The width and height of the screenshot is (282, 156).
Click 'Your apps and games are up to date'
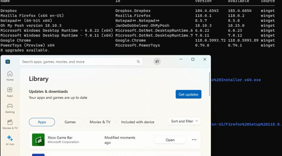[x=58, y=97]
